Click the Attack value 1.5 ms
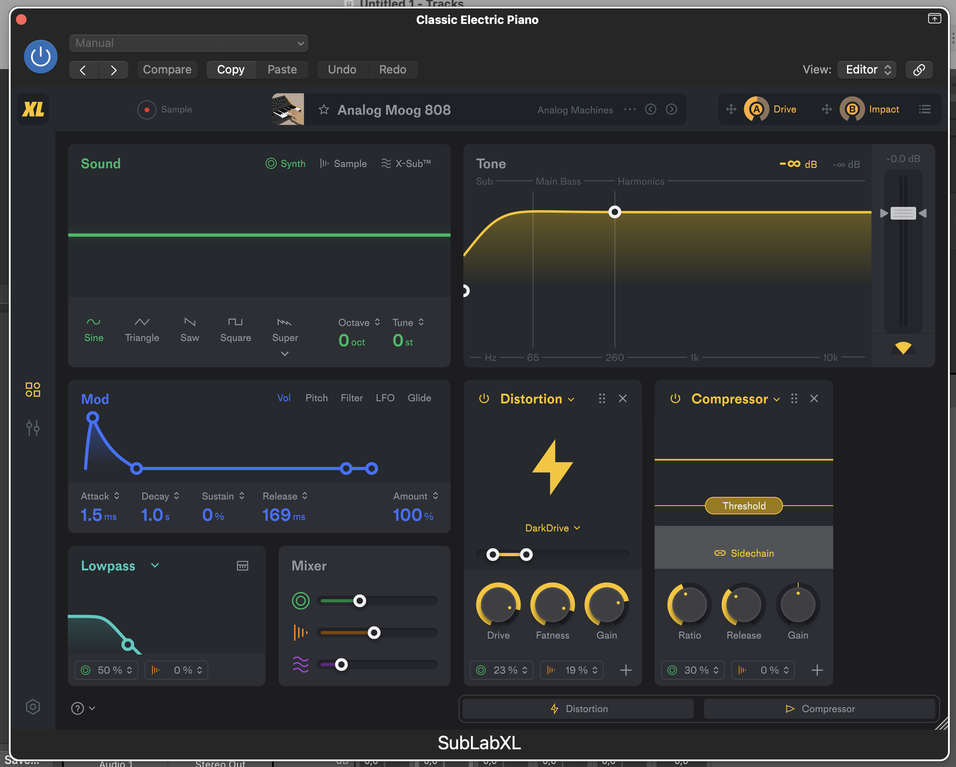The height and width of the screenshot is (767, 956). (98, 515)
